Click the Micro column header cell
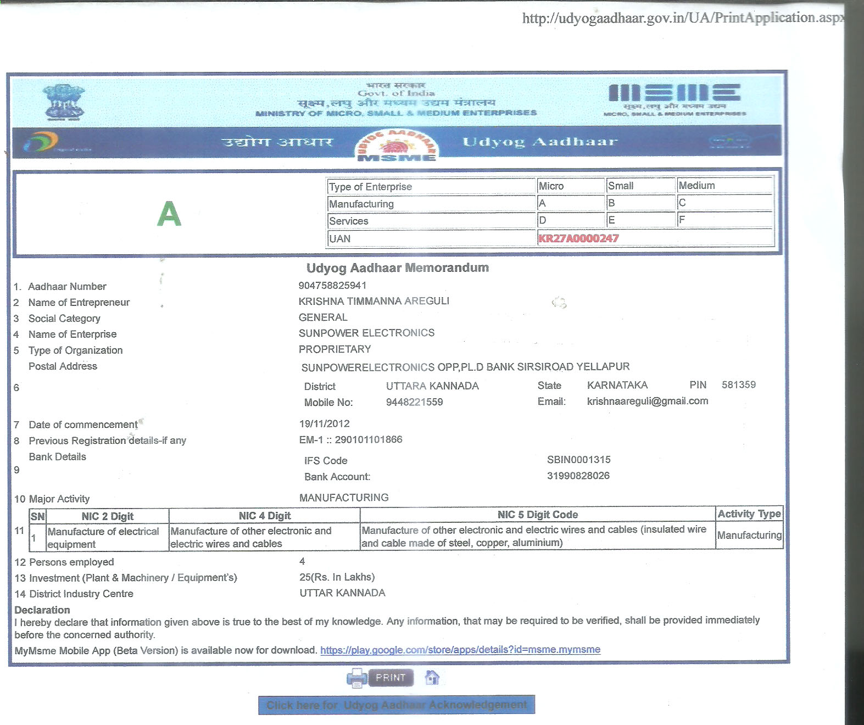The image size is (864, 725). click(570, 186)
